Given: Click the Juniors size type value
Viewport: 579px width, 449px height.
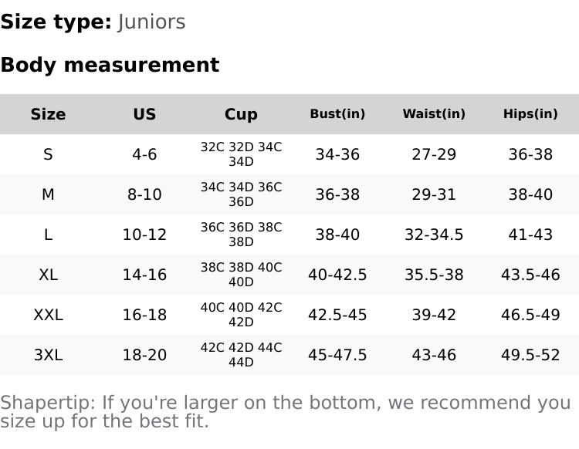Looking at the screenshot, I should (152, 22).
